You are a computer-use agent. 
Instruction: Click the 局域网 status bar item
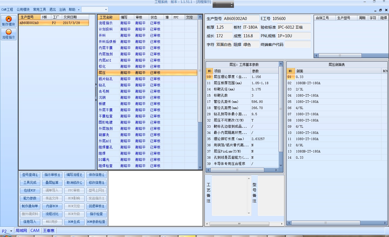click(x=21, y=231)
